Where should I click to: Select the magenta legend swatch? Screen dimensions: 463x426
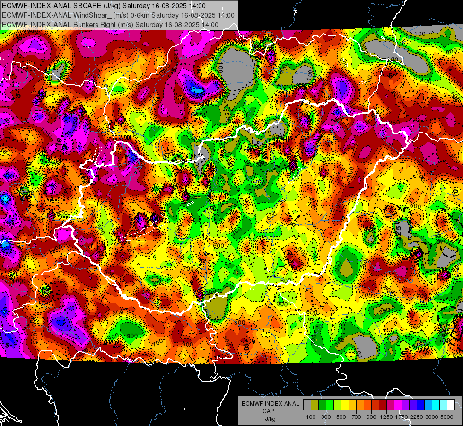(398, 405)
